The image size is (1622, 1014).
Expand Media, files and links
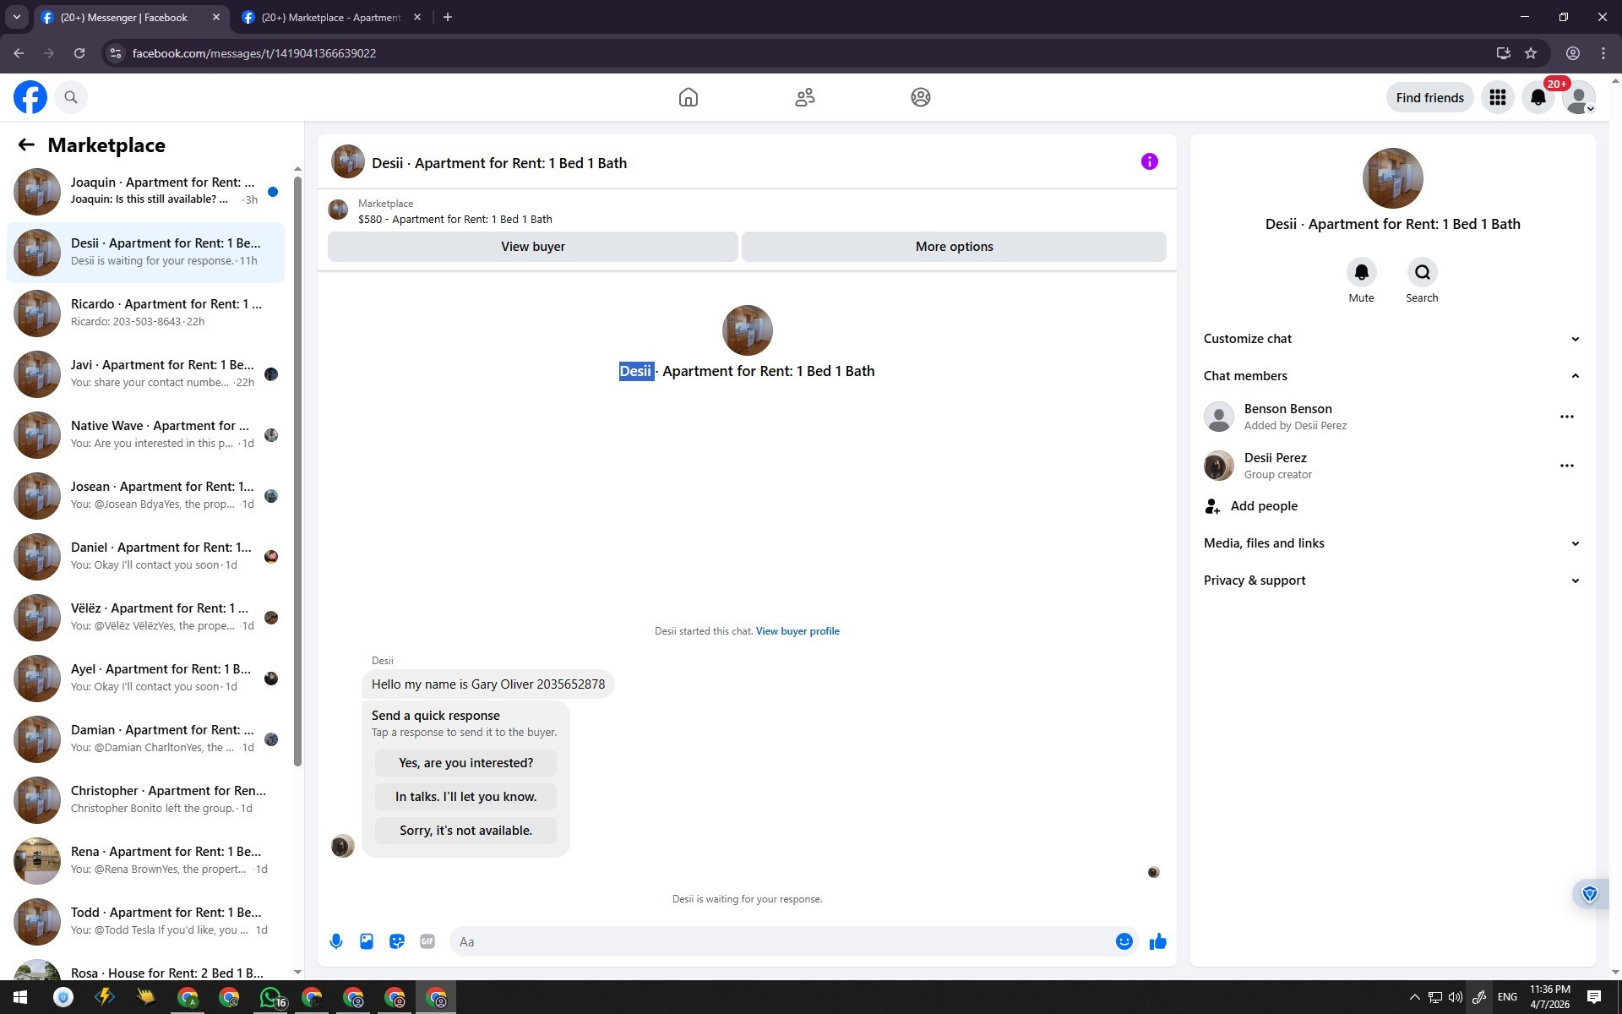tap(1391, 543)
